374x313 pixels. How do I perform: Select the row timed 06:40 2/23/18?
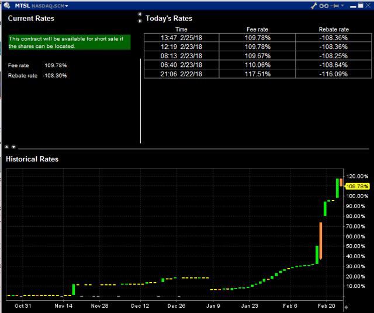point(258,65)
